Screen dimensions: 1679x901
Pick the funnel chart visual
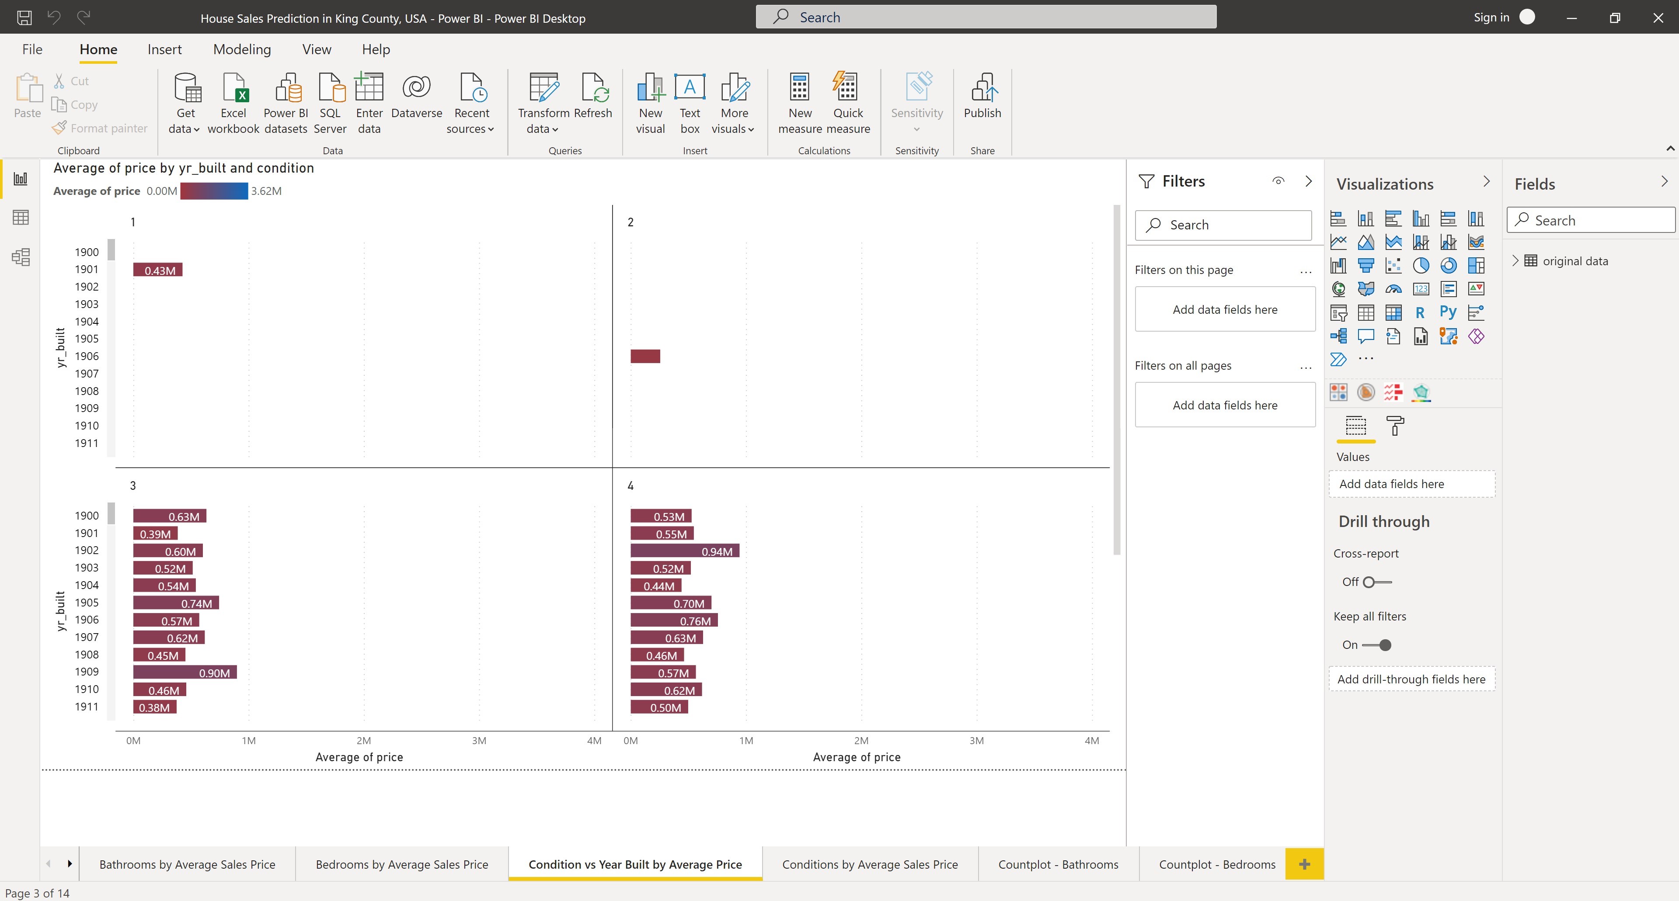pyautogui.click(x=1365, y=265)
